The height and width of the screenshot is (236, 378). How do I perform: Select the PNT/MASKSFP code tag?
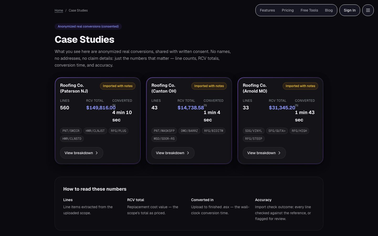(164, 131)
